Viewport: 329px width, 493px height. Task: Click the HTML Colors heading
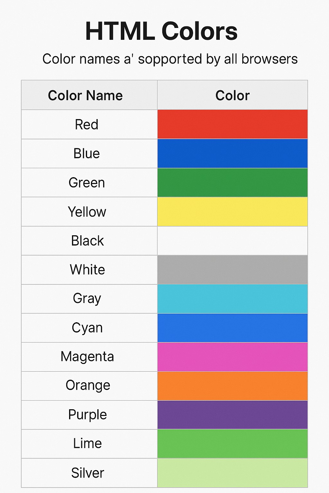coord(161,31)
